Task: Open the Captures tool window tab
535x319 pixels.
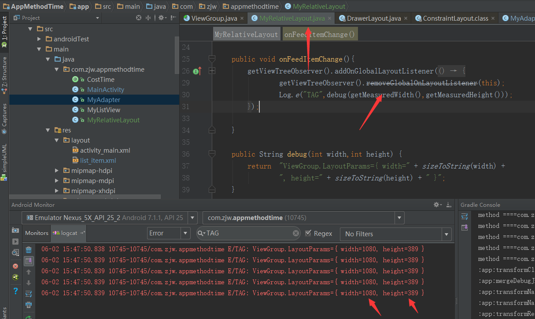Action: (4, 119)
